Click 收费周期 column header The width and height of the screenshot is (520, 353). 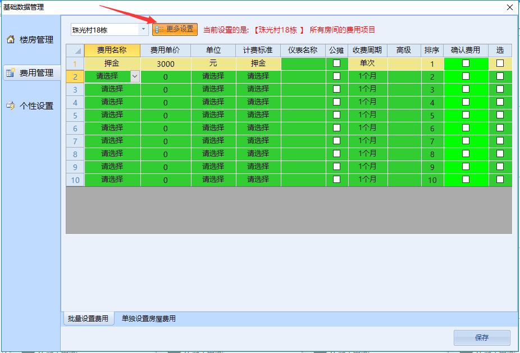click(367, 51)
